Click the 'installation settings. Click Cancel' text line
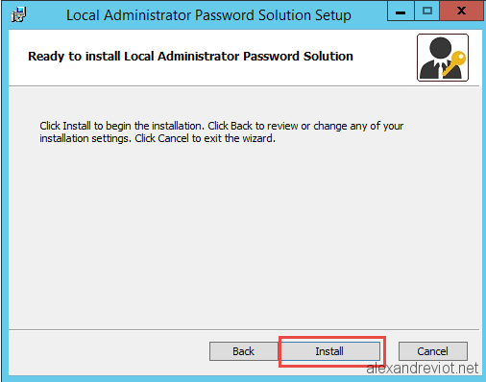 pyautogui.click(x=158, y=138)
